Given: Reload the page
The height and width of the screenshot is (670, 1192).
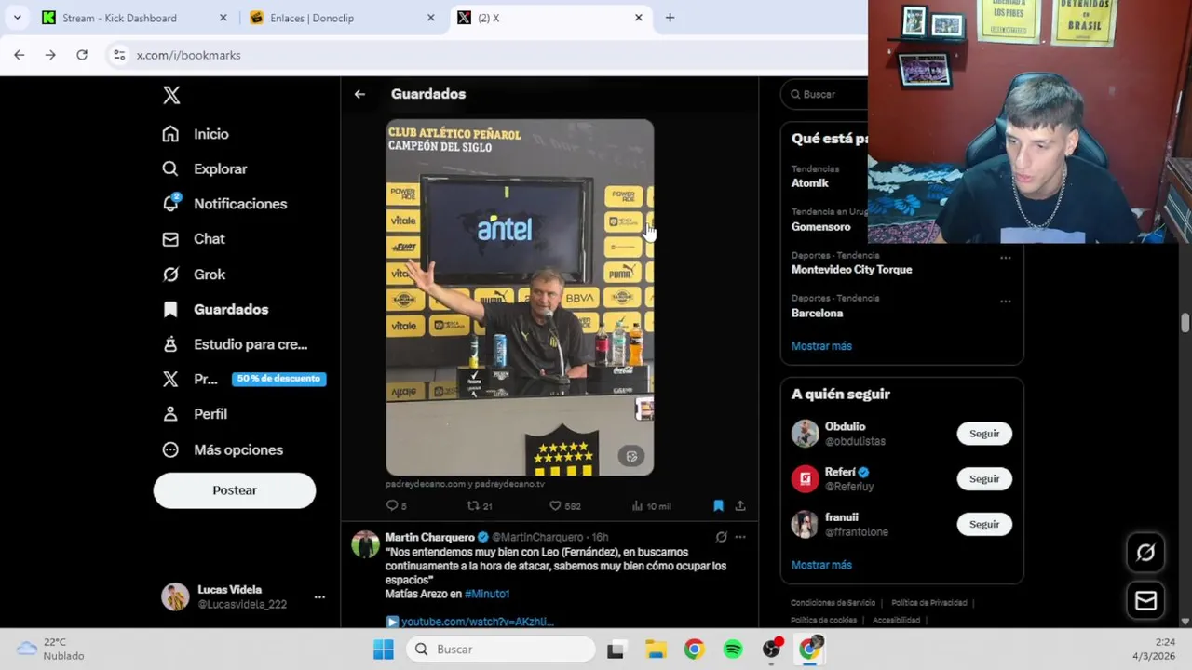Looking at the screenshot, I should click(x=82, y=55).
